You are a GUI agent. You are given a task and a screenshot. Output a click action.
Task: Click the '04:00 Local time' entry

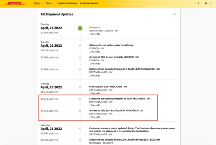coord(49,69)
